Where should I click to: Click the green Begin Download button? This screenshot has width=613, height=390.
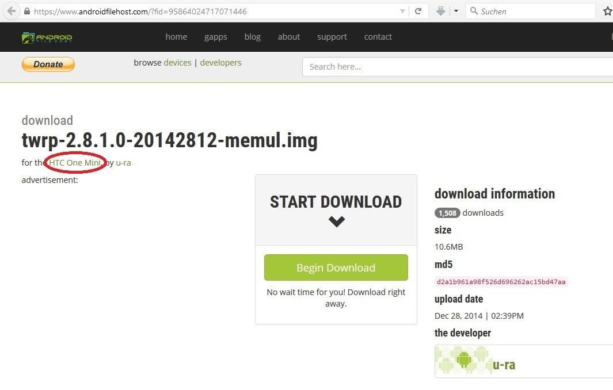pyautogui.click(x=336, y=267)
